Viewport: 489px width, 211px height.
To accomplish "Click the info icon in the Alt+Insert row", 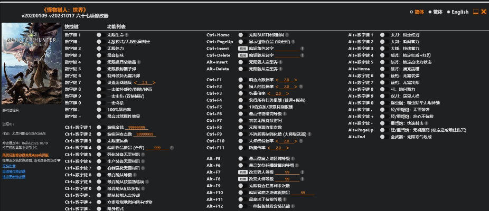I will click(x=280, y=62).
